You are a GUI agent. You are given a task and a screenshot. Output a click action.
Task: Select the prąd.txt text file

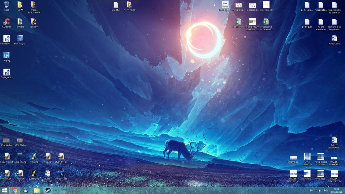116,5
